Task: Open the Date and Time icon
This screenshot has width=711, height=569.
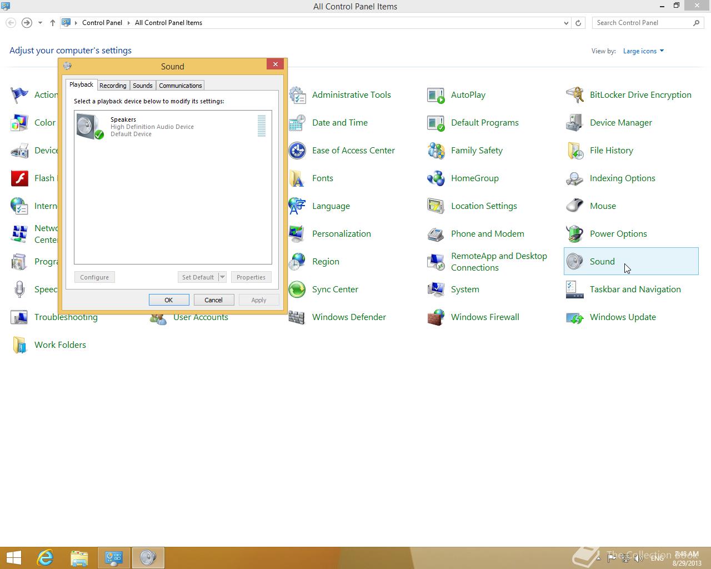Action: point(297,123)
